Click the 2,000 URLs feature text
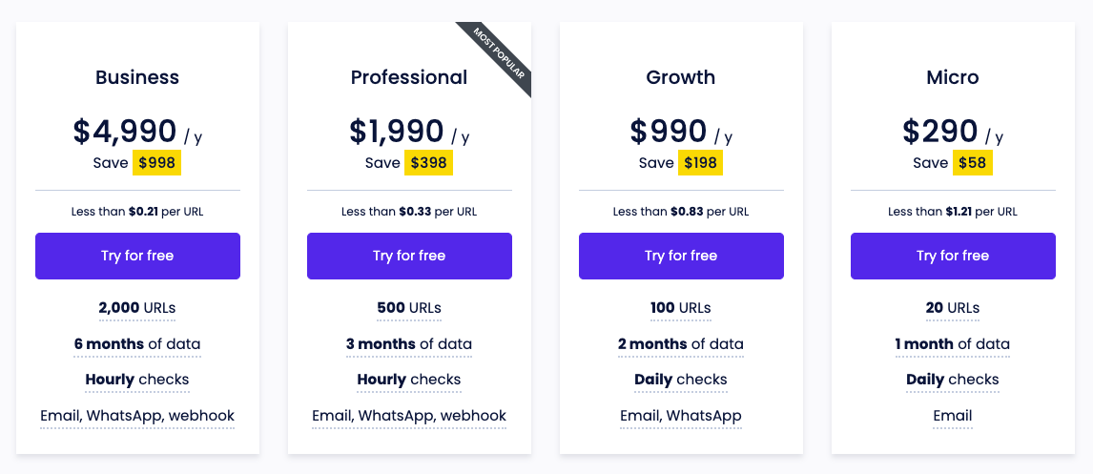 [137, 308]
